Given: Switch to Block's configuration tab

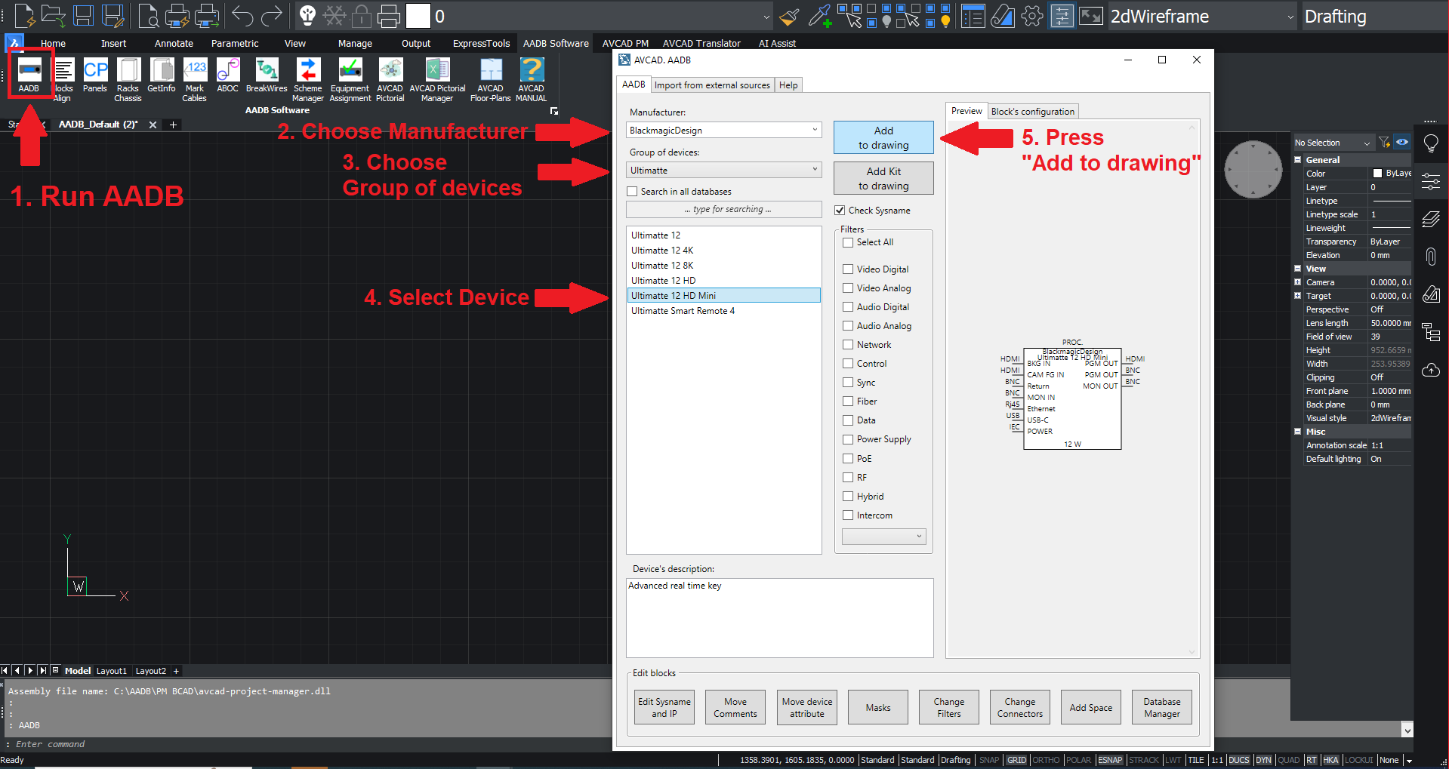Looking at the screenshot, I should point(1032,111).
